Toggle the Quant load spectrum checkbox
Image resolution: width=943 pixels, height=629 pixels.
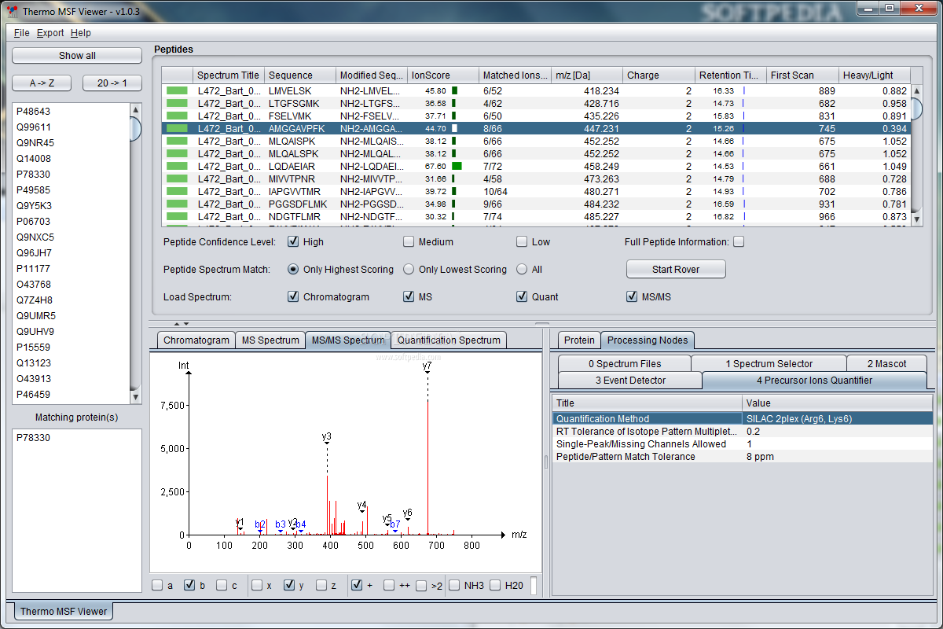click(x=522, y=296)
